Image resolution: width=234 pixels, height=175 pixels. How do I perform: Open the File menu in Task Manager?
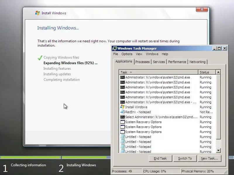[116, 54]
